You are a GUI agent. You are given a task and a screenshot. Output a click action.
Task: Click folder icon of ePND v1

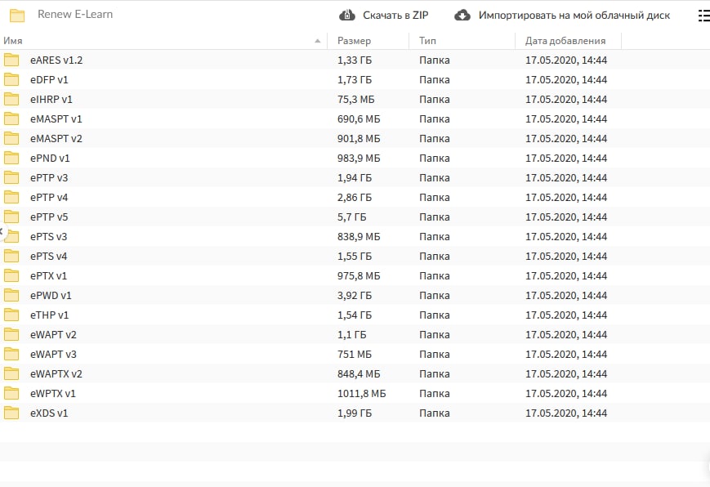point(11,158)
